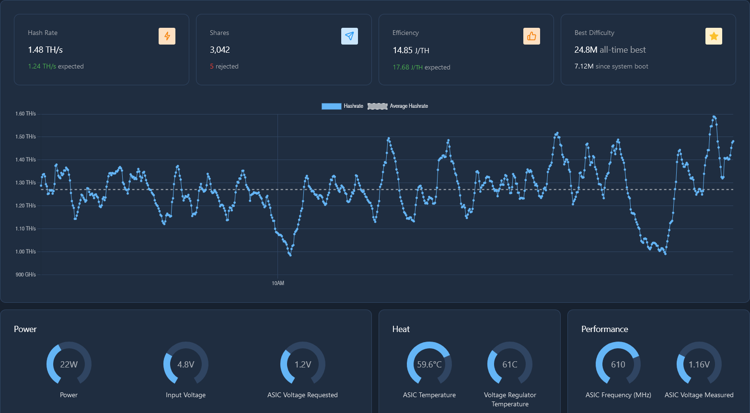The width and height of the screenshot is (750, 413).
Task: Click the 3,042 shares count
Action: (x=220, y=50)
